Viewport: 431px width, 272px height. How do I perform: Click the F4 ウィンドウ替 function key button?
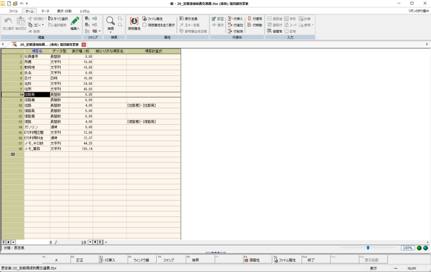point(142,259)
